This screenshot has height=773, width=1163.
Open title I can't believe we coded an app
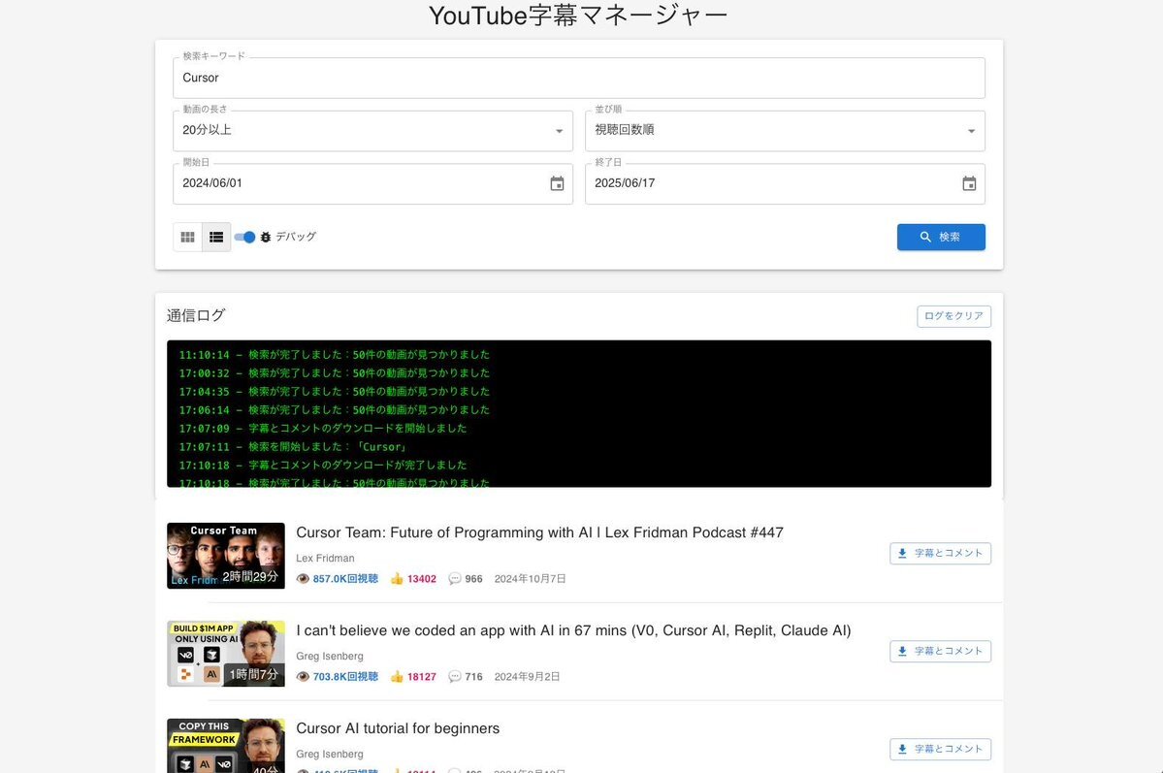[x=573, y=630]
